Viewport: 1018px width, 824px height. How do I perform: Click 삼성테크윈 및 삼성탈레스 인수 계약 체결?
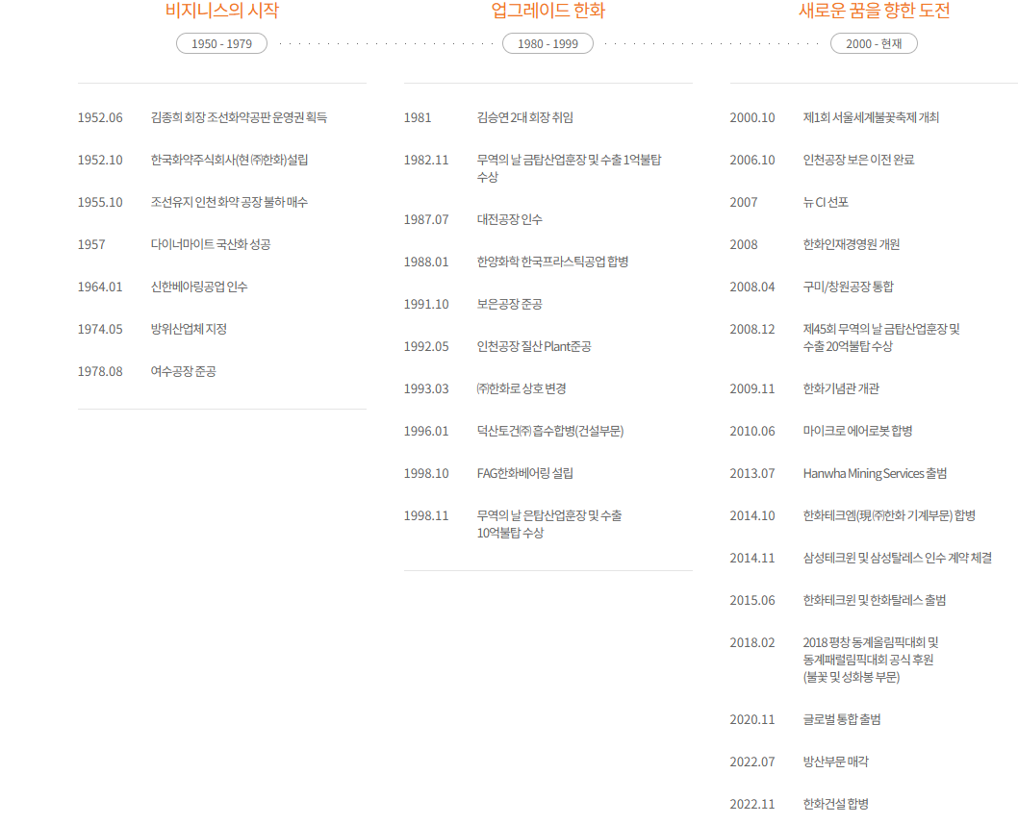pos(897,558)
